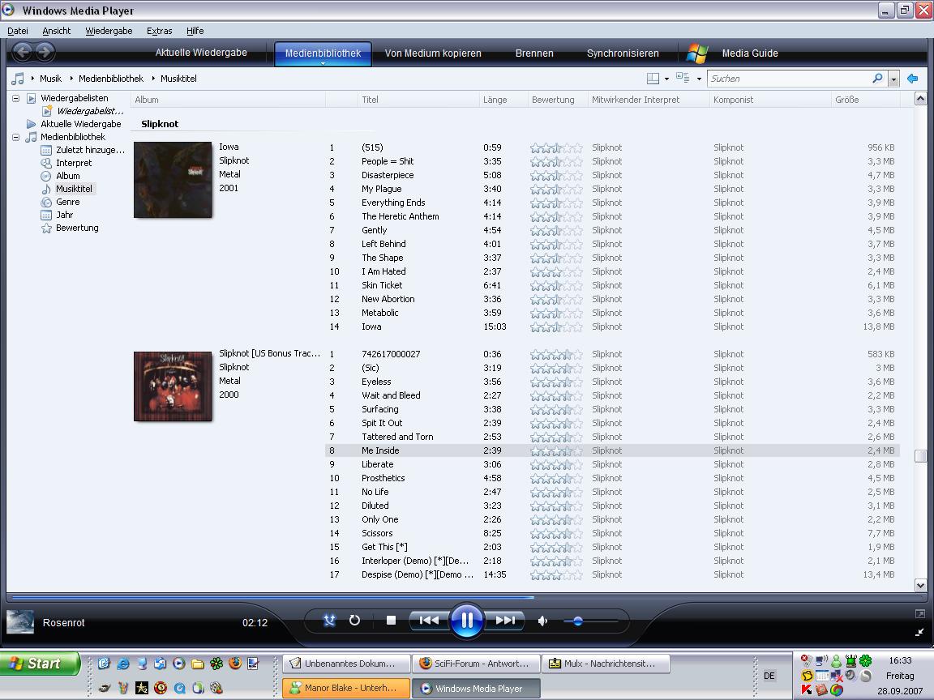This screenshot has height=700, width=934.
Task: Collapse the Wiedergabelisten tree node
Action: tap(15, 98)
